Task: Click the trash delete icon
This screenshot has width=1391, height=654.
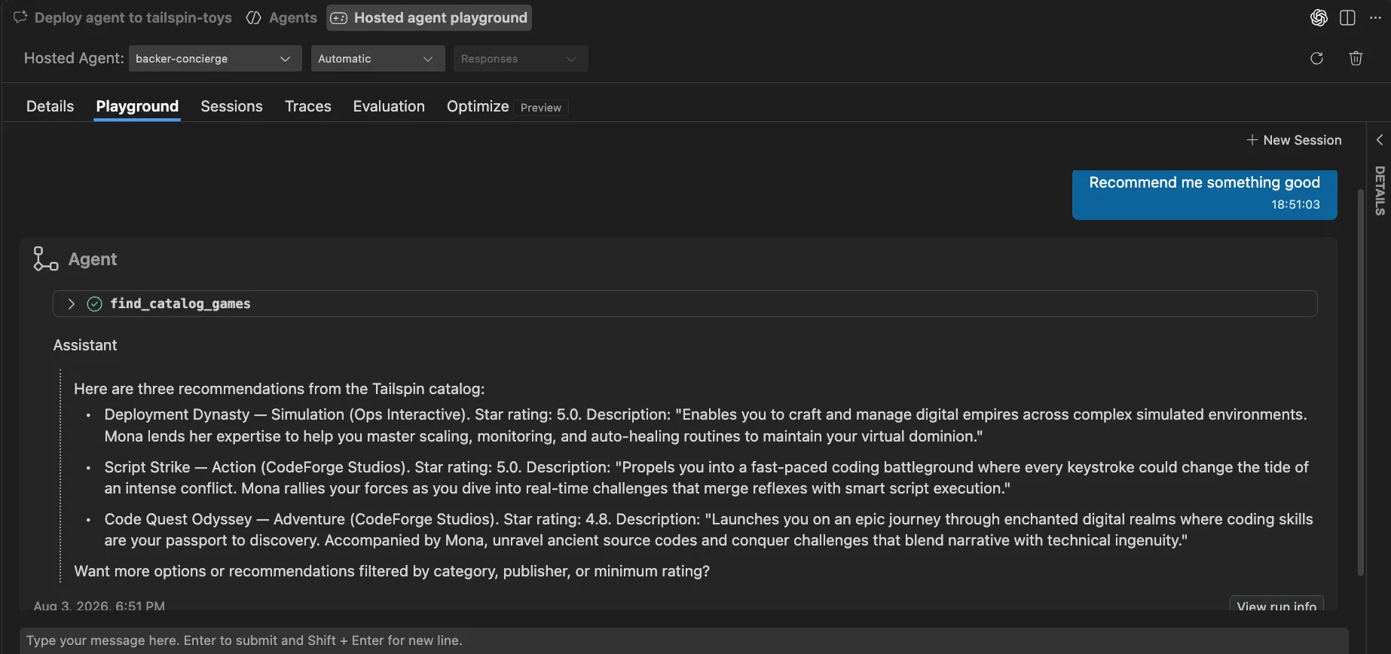Action: pos(1356,59)
